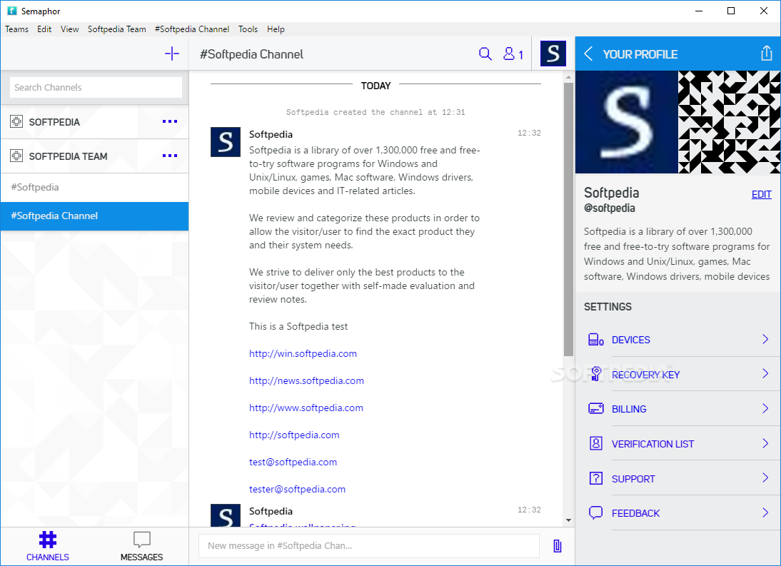Expand Verification List chevron
This screenshot has width=781, height=566.
(765, 443)
